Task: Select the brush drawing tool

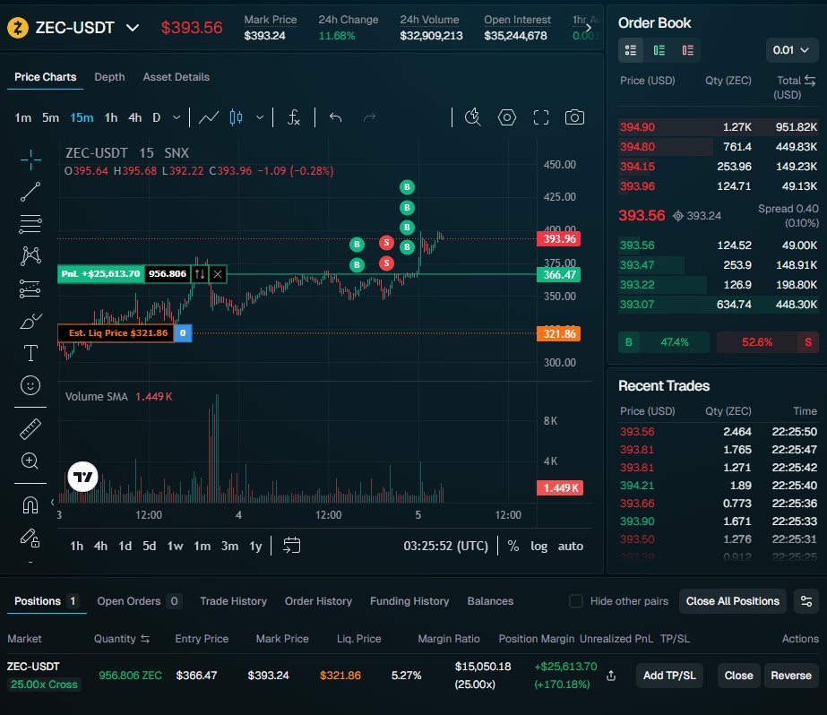Action: [30, 321]
